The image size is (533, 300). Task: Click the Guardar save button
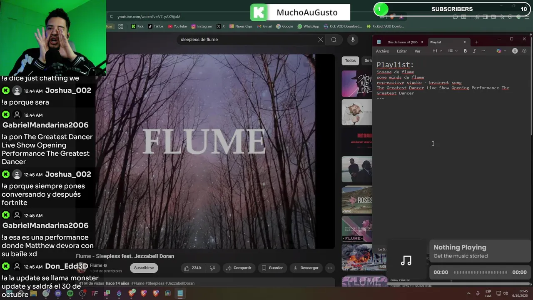click(271, 268)
